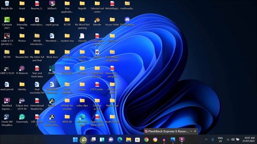Select the MATLAB folder icon

click(x=67, y=118)
